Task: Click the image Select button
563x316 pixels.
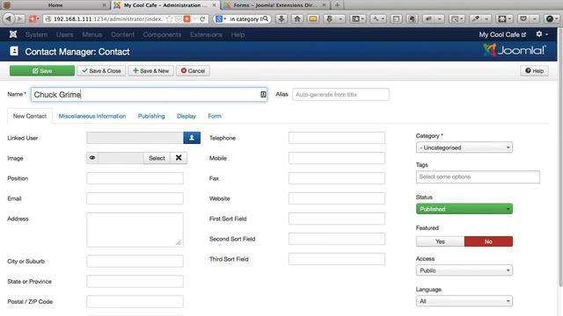Action: [157, 158]
